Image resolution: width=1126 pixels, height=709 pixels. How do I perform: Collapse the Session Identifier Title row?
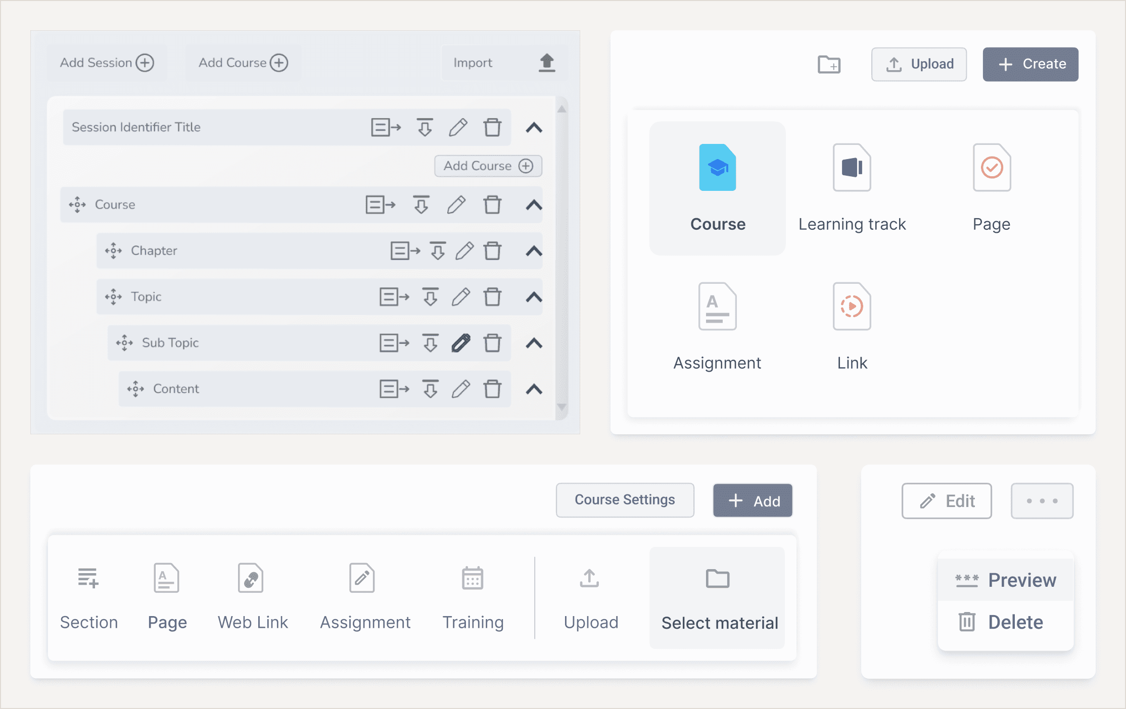click(x=534, y=128)
